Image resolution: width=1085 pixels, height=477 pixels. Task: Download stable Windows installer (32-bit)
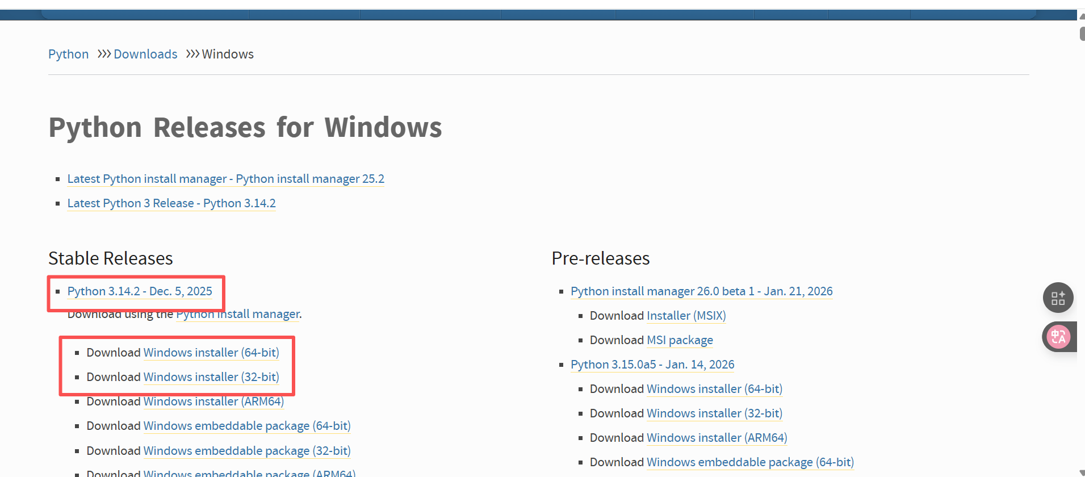pos(211,377)
